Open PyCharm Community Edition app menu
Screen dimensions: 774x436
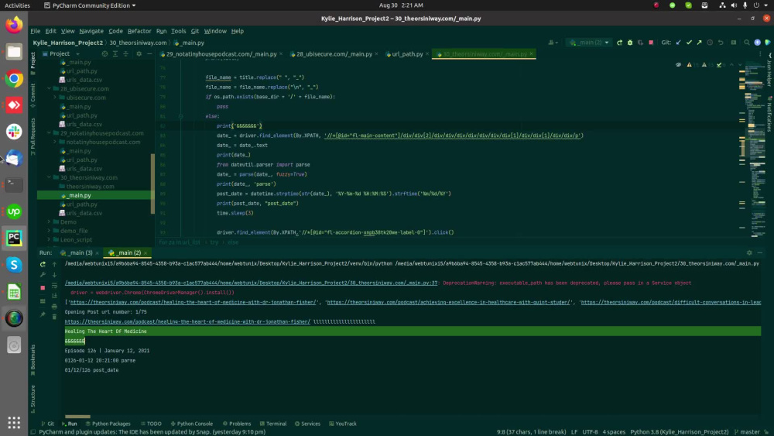89,5
